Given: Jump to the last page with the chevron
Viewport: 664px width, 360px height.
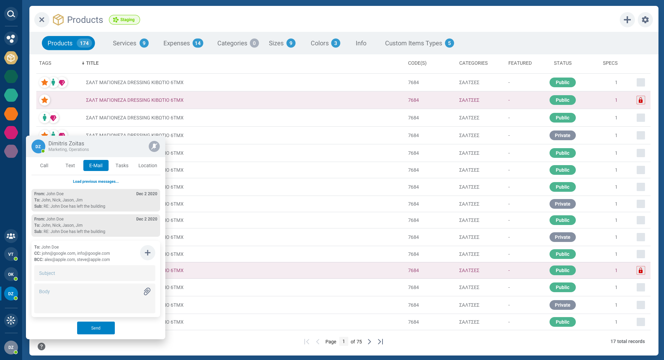Looking at the screenshot, I should click(380, 342).
